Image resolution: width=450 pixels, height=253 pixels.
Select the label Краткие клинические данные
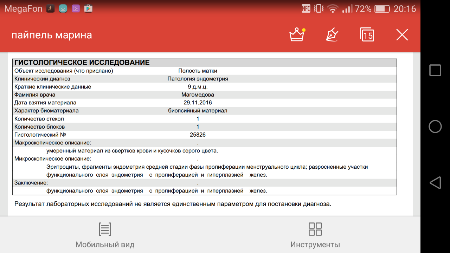pyautogui.click(x=53, y=87)
